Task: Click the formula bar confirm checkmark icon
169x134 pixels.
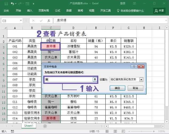Action: pyautogui.click(x=41, y=21)
